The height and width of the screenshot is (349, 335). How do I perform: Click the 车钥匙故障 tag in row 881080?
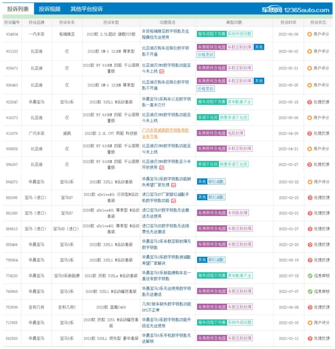coord(238,213)
